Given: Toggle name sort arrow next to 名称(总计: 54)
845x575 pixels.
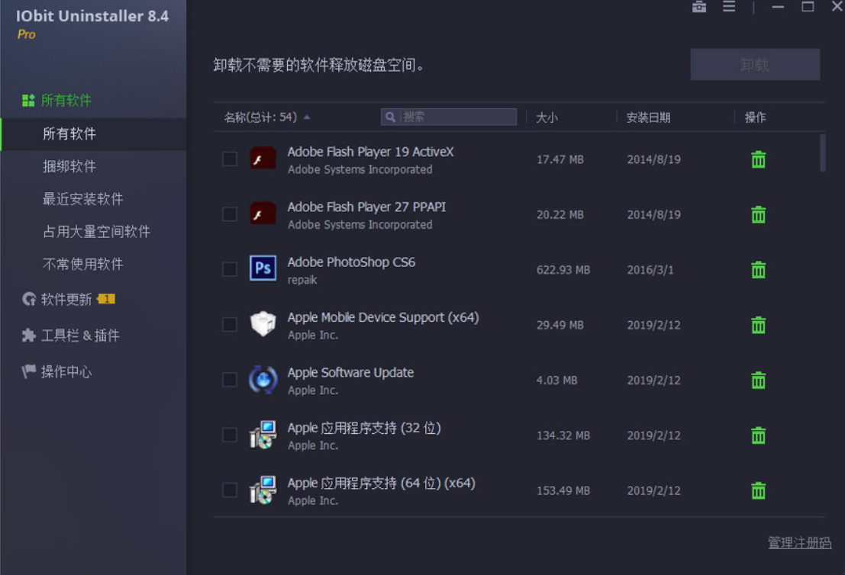Looking at the screenshot, I should coord(307,117).
